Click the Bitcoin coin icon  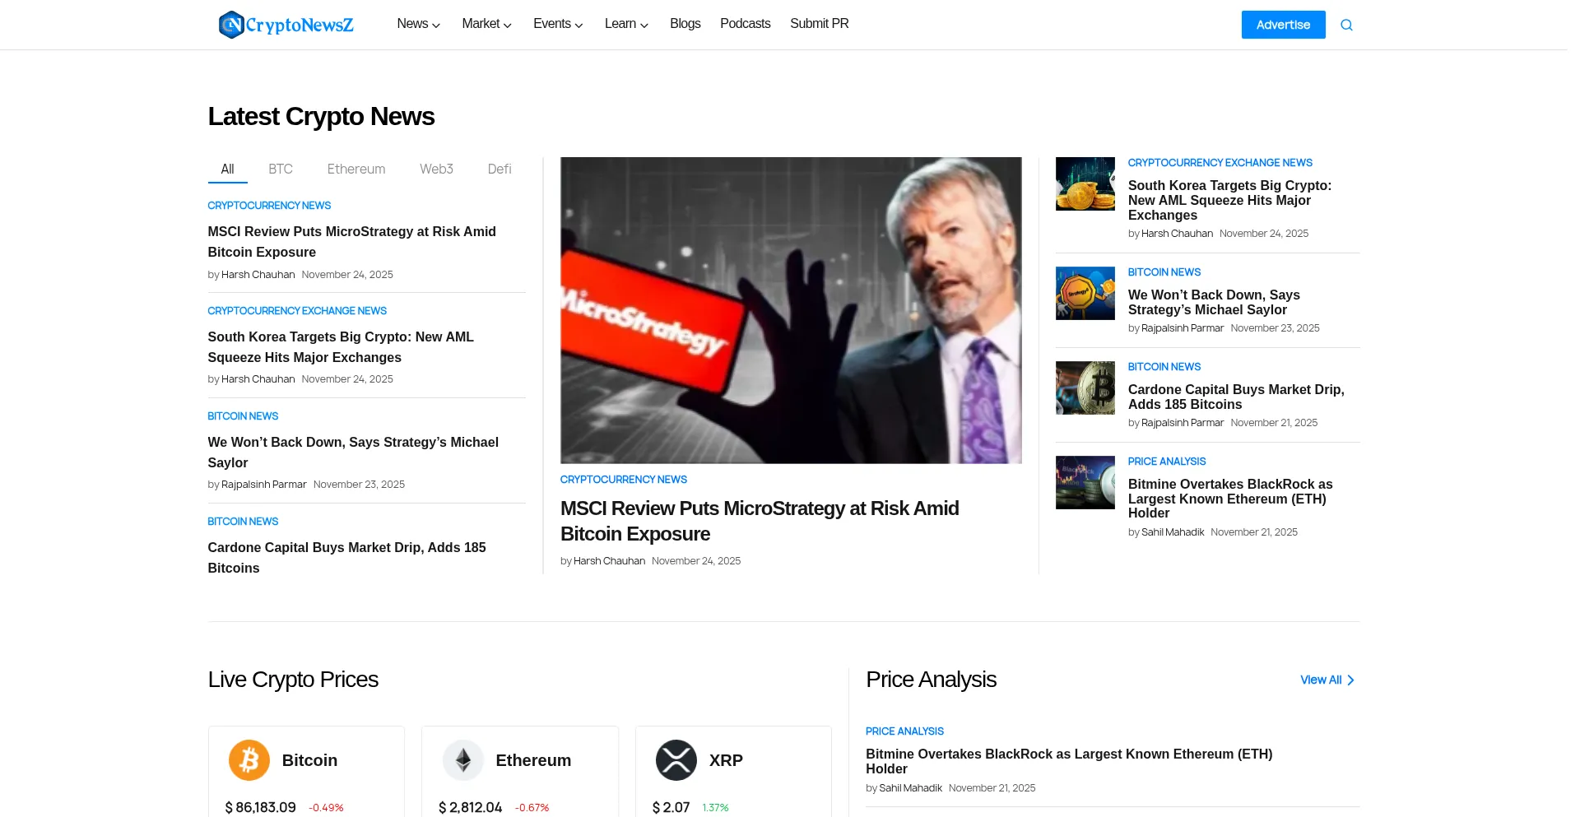[x=249, y=760]
